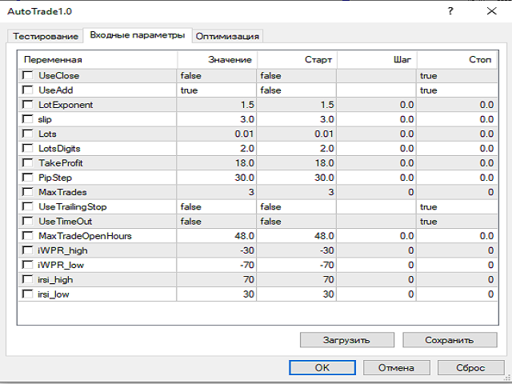Select the TakeProfit stop cell 0.0
512x384 pixels.
point(457,163)
